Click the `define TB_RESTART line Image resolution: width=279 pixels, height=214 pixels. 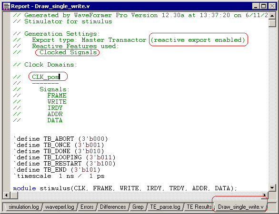tap(64, 164)
